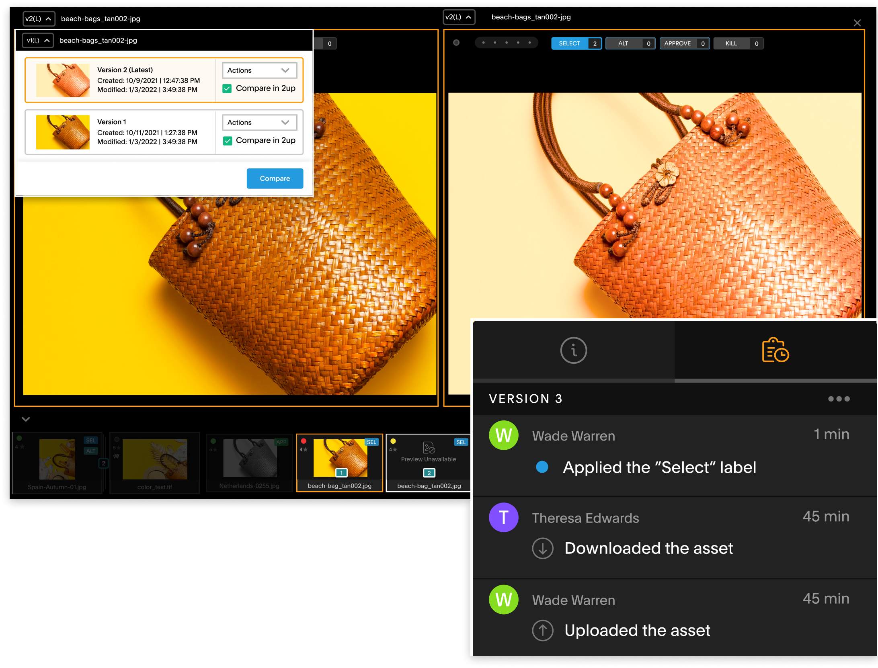This screenshot has height=668, width=878.
Task: Select the orange-bordered beach-bag_tan002.jpg thumbnail image
Action: click(x=340, y=458)
